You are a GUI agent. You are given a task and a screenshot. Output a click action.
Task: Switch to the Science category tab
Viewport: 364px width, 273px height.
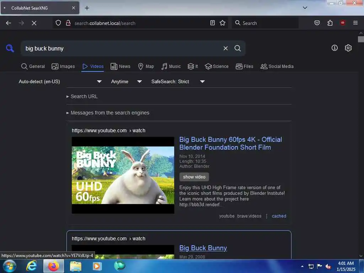tap(216, 66)
